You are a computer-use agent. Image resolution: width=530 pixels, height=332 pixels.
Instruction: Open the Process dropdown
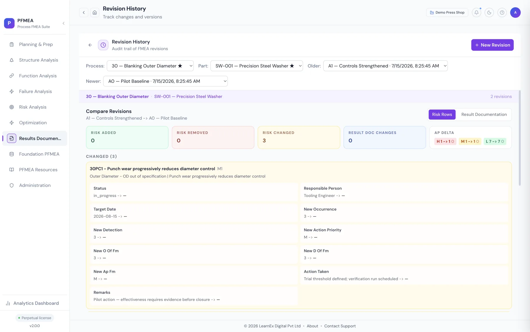[150, 66]
